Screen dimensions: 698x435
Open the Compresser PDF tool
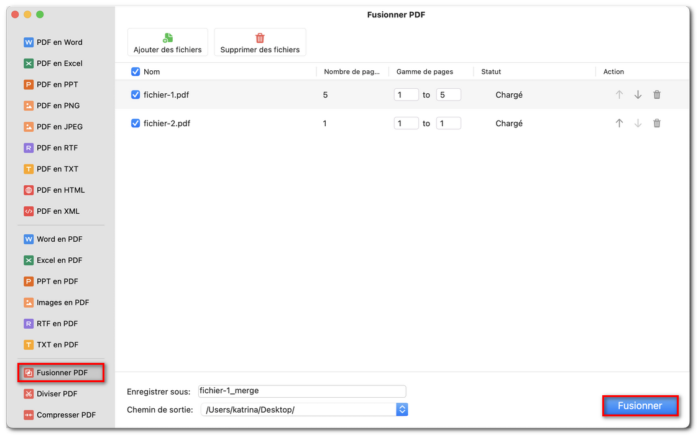coord(57,414)
